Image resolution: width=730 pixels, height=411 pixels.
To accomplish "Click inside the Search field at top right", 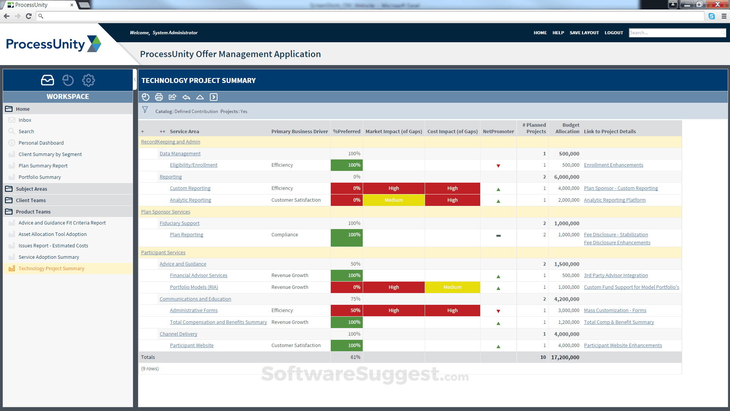I will (677, 33).
